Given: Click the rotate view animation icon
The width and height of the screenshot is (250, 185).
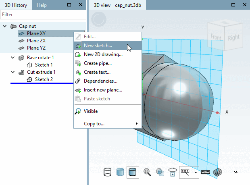Looking at the screenshot, I should pyautogui.click(x=173, y=172).
